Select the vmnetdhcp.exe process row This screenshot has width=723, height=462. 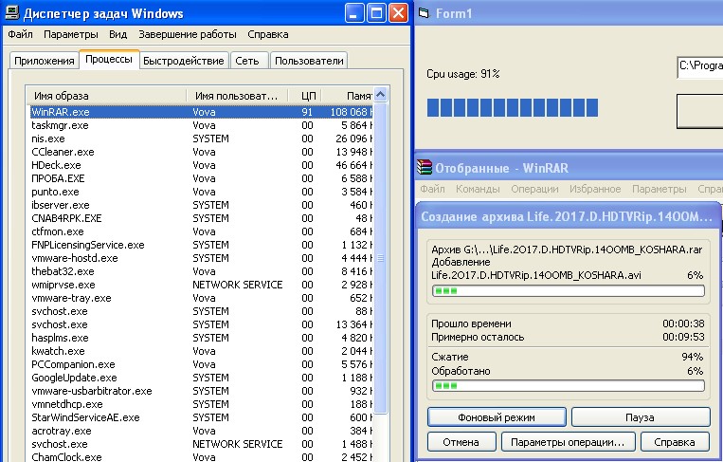point(201,404)
